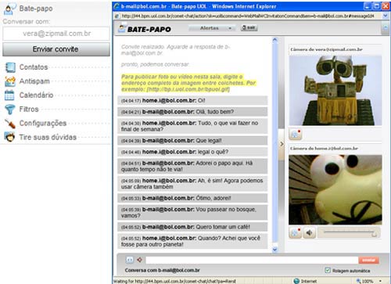
Task: Click the Internet Explorer title bar icon
Action: [117, 6]
